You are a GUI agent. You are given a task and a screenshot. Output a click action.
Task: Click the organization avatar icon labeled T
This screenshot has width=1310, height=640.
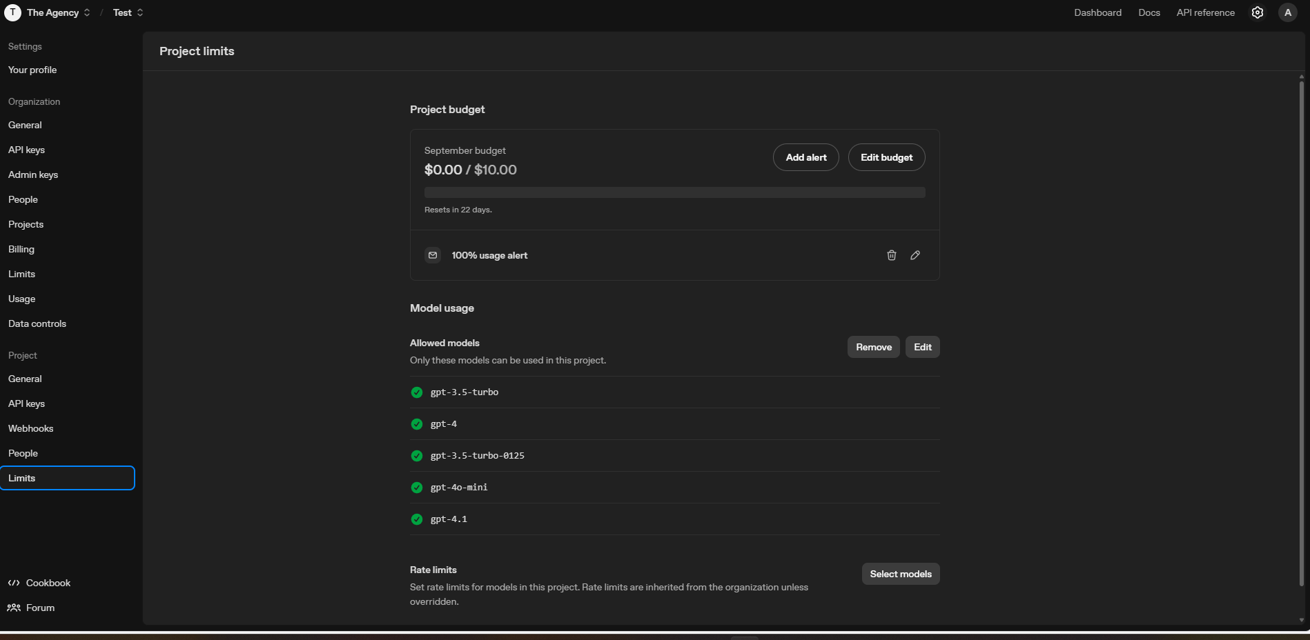[12, 12]
